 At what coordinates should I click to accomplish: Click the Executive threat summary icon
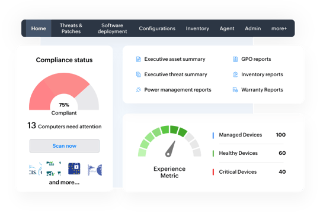point(138,74)
